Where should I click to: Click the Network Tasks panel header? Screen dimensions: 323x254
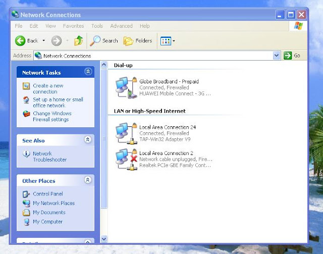click(56, 72)
